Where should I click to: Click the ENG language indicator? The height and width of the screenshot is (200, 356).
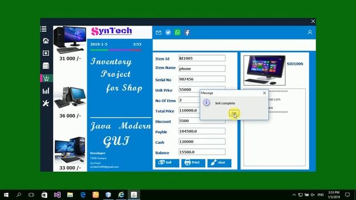click(320, 194)
